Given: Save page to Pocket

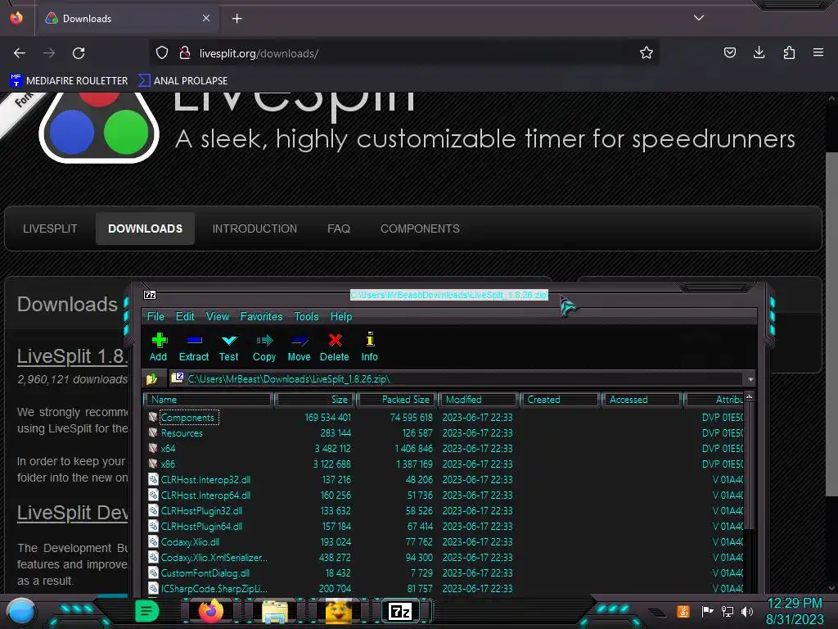Looking at the screenshot, I should click(x=729, y=52).
